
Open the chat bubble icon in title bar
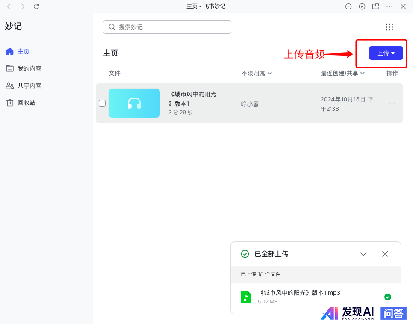coord(348,6)
